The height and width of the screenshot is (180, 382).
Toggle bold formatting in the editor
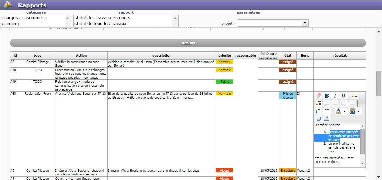pos(327,96)
